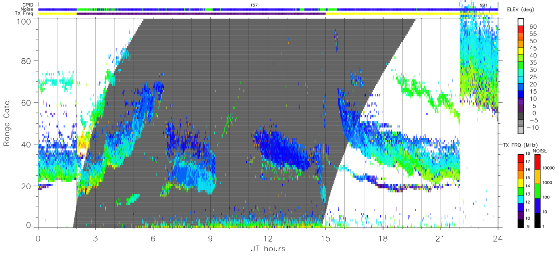This screenshot has height=258, width=560.
Task: Click the '80' tick label on the Range Gate axis
Action: pyautogui.click(x=26, y=61)
